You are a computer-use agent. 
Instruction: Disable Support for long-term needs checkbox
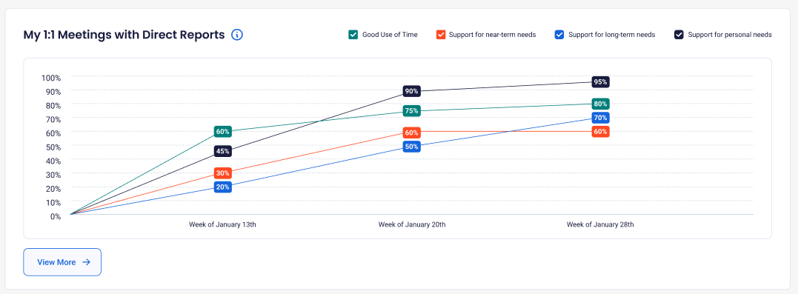click(x=559, y=35)
